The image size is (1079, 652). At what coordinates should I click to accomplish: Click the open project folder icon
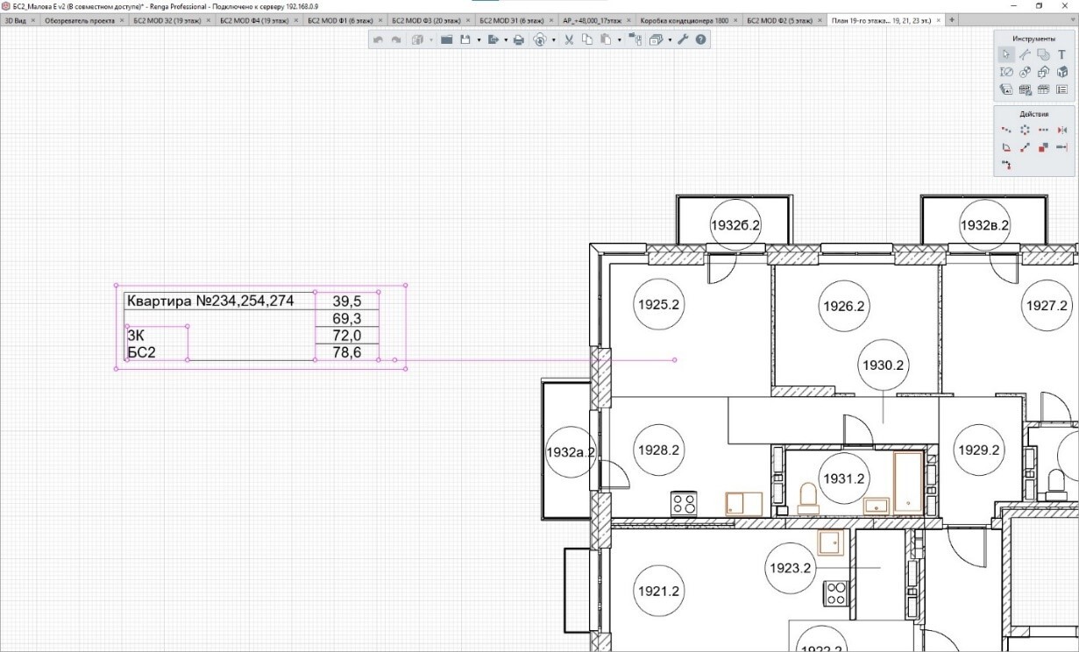point(446,39)
